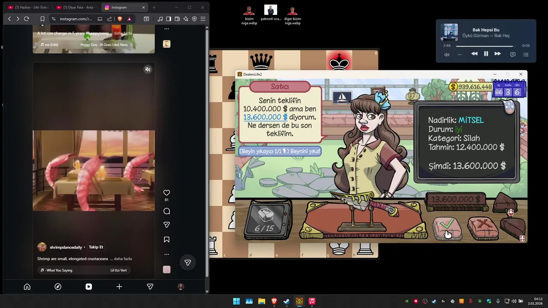
Task: Create new Instagram post with plus
Action: click(119, 287)
